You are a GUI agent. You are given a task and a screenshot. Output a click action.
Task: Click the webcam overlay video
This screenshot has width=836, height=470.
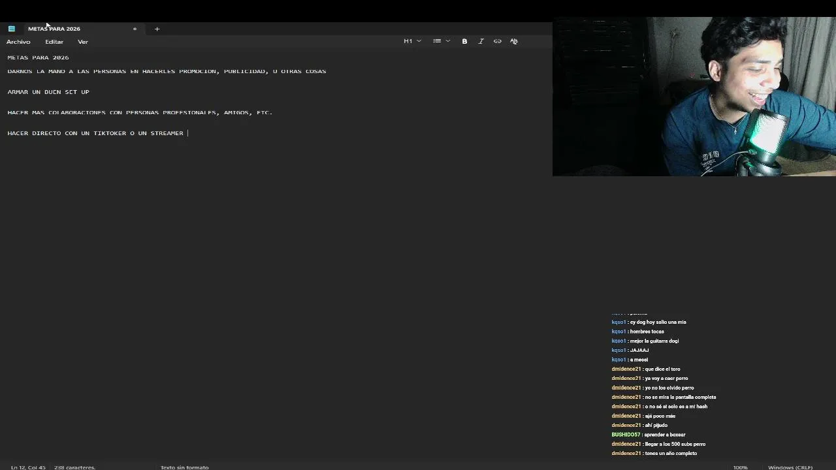(694, 97)
